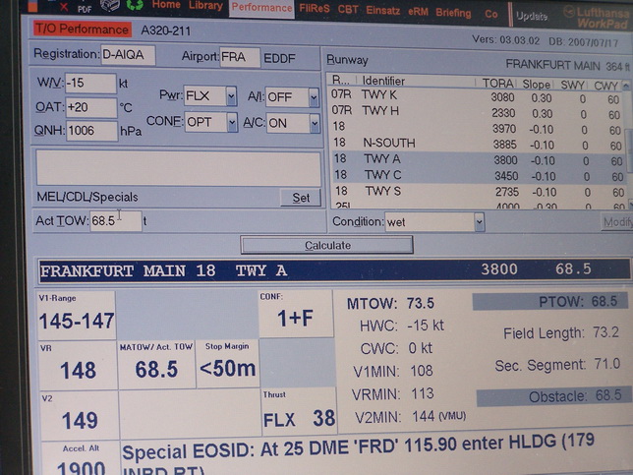Open the A/I dropdown set to OFF
The height and width of the screenshot is (475, 633).
click(x=293, y=97)
